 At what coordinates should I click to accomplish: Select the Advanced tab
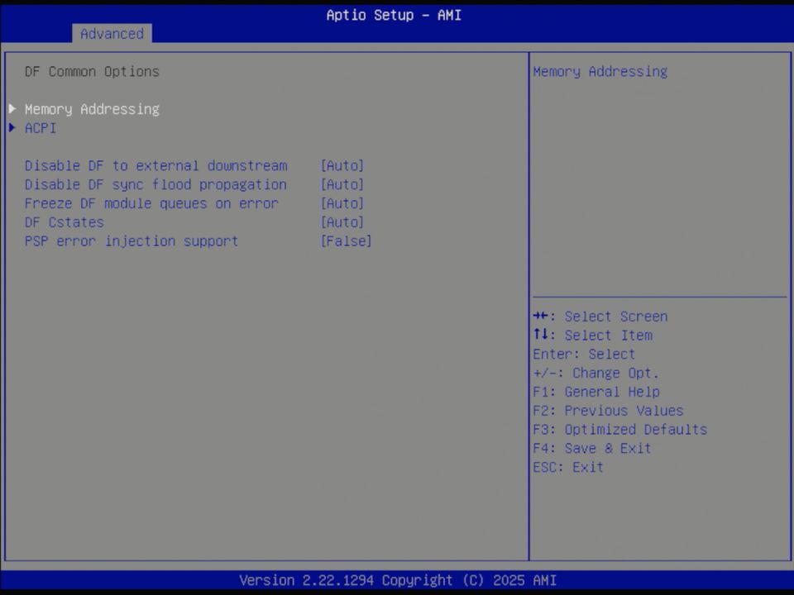tap(112, 34)
